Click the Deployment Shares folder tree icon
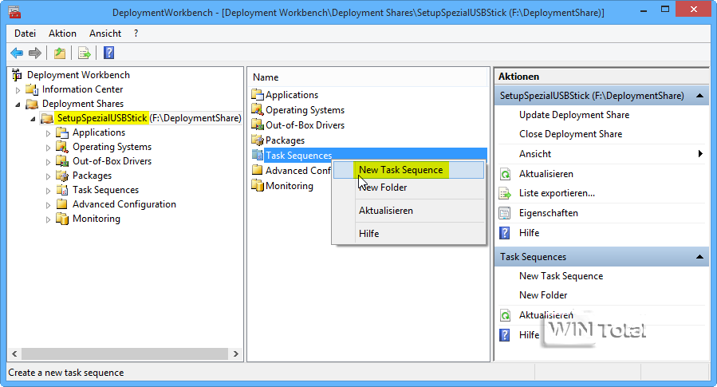Viewport: 717px width, 387px height. 32,104
